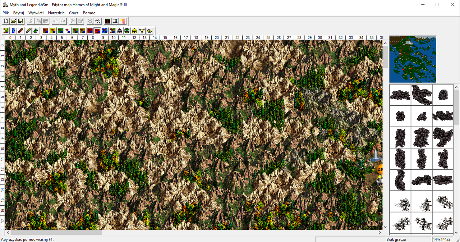Select the trees obstacle tool

click(35, 31)
